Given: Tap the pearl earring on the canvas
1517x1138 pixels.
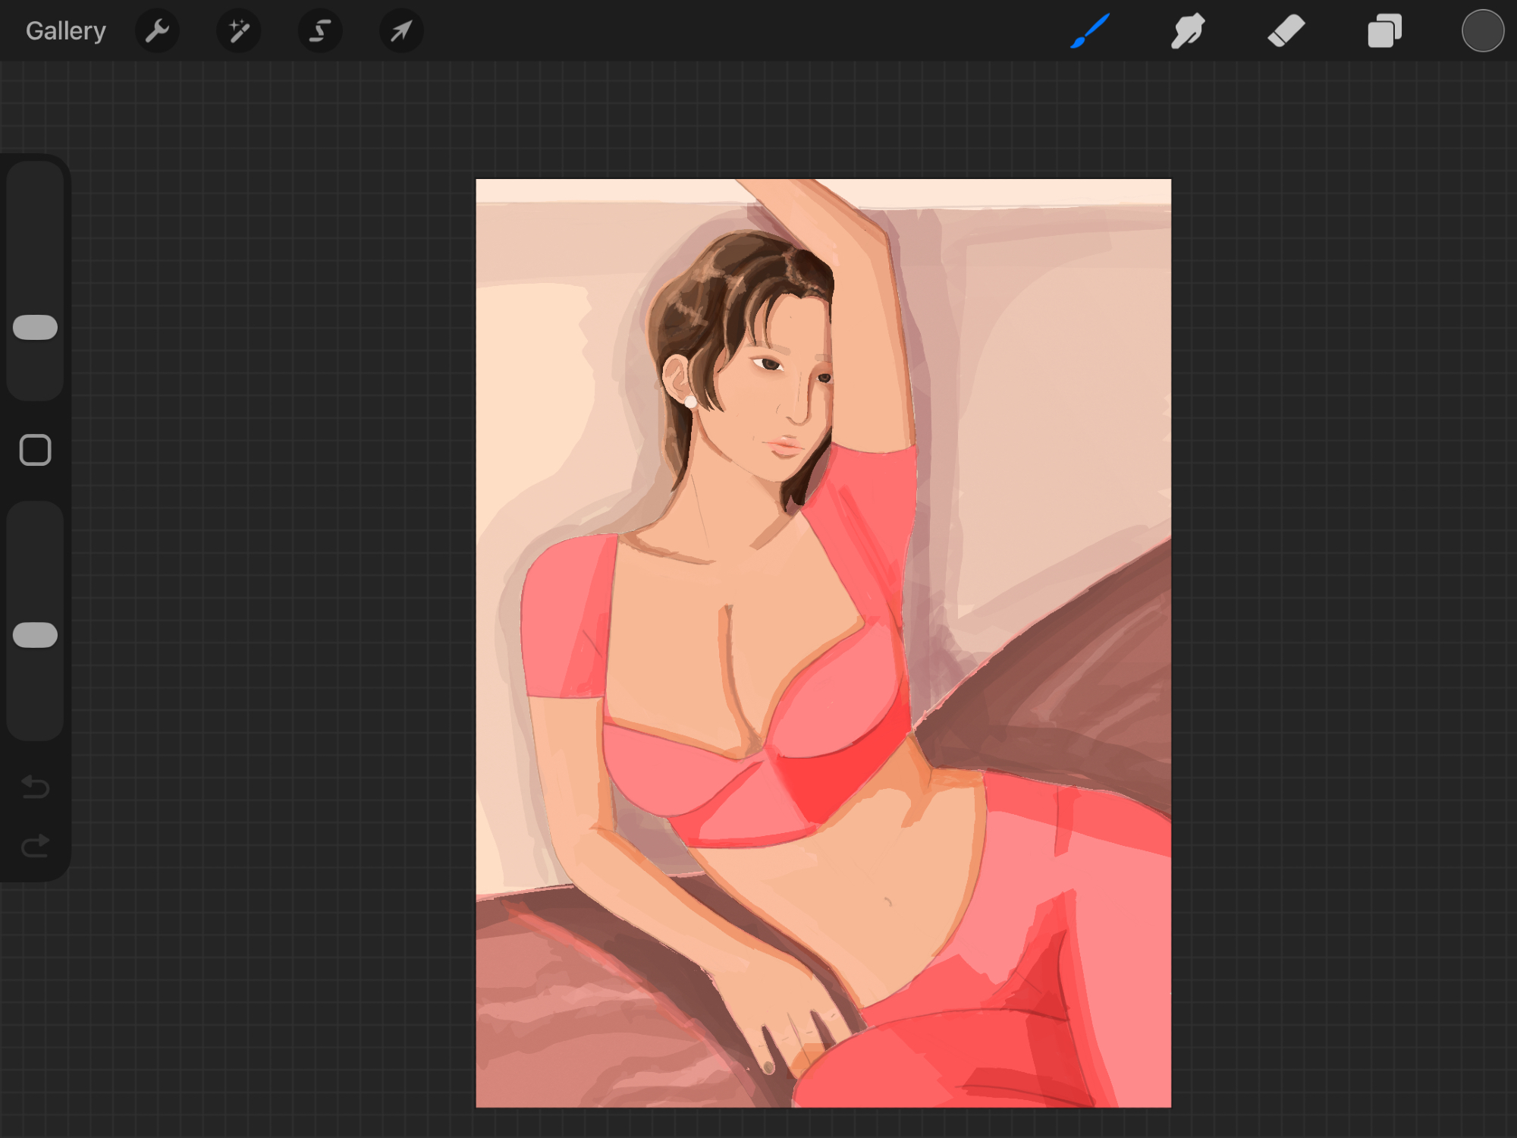Looking at the screenshot, I should 690,401.
